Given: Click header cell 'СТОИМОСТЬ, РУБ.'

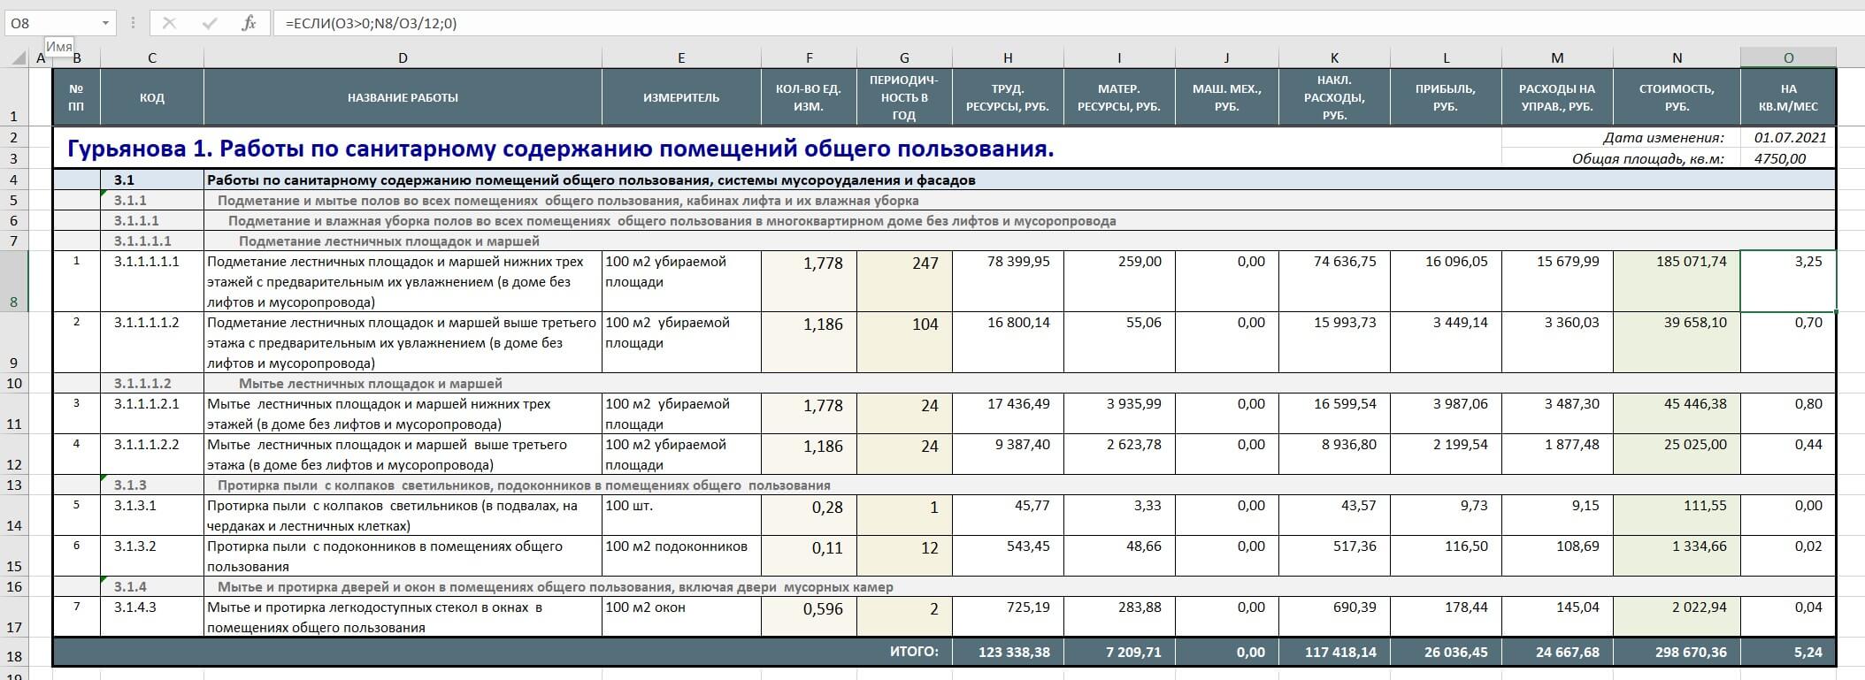Looking at the screenshot, I should (x=1677, y=97).
